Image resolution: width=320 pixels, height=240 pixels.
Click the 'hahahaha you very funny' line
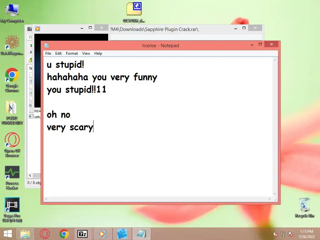pyautogui.click(x=102, y=77)
